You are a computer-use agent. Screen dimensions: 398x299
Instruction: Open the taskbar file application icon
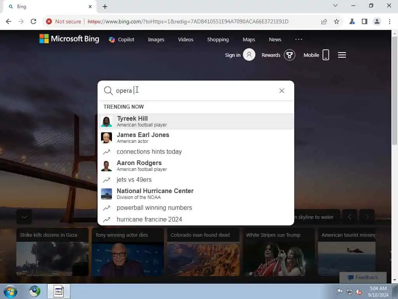[59, 291]
